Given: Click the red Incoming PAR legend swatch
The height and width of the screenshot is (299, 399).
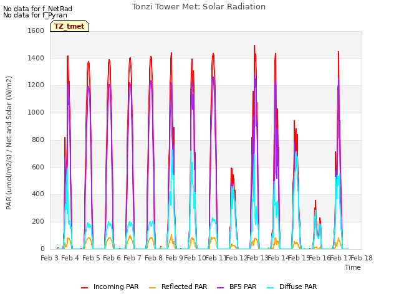Looking at the screenshot, I should [85, 288].
